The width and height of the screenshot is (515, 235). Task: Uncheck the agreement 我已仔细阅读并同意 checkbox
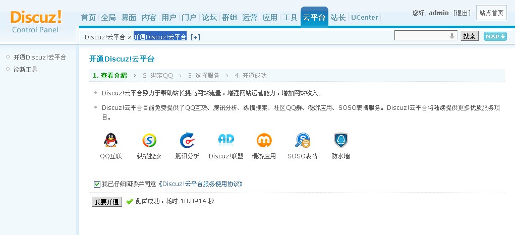click(x=97, y=184)
